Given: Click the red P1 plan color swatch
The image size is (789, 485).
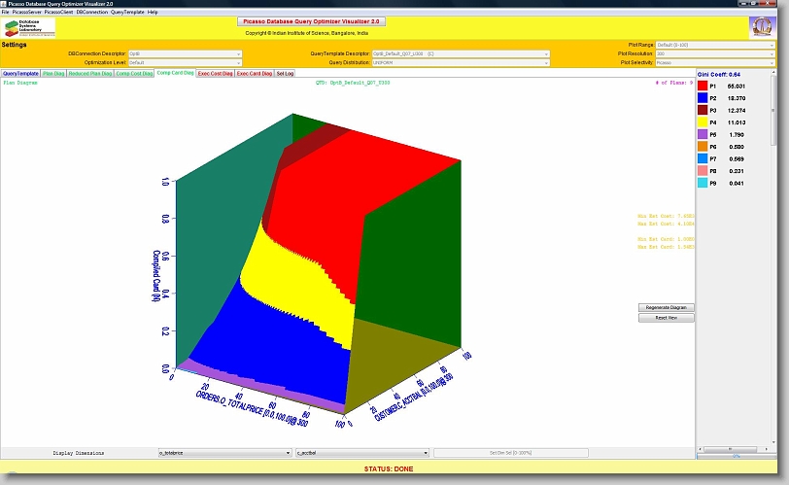Looking at the screenshot, I should pos(703,86).
